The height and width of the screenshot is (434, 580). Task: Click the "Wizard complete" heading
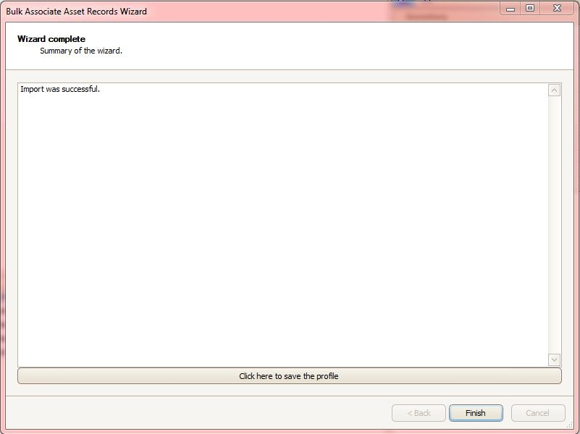click(51, 39)
